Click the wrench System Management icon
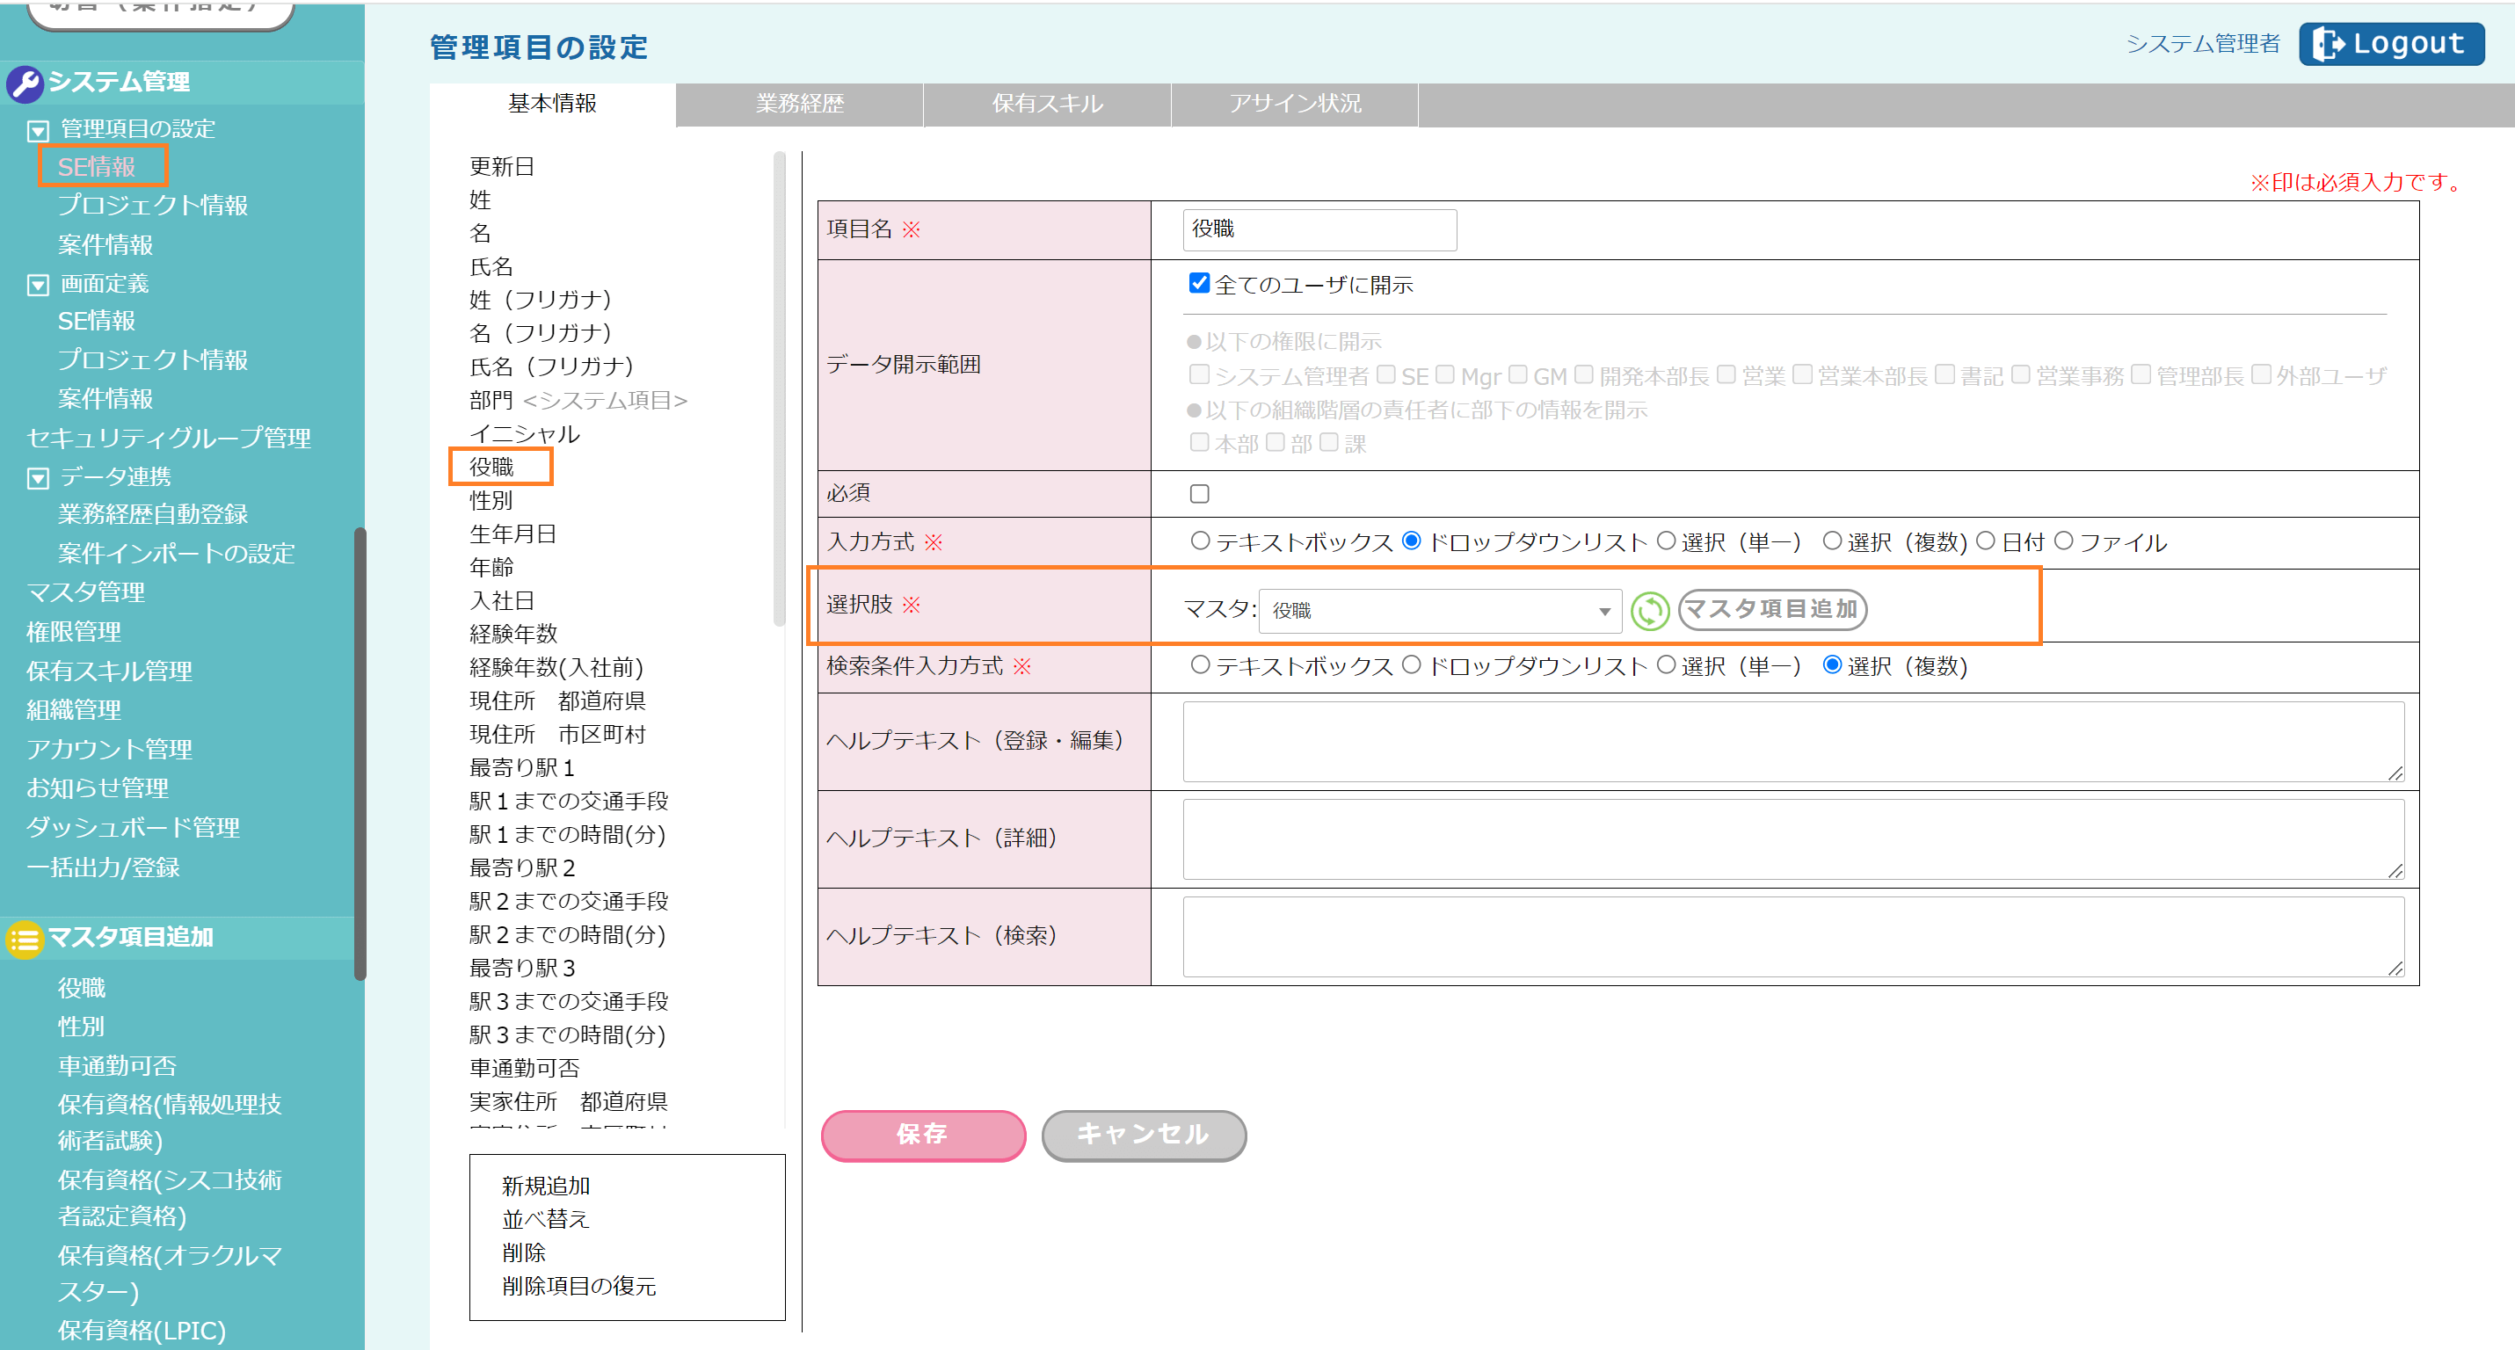2515x1350 pixels. point(25,83)
